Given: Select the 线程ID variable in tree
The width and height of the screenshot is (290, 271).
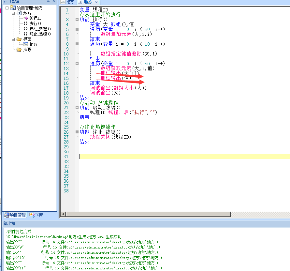Looking at the screenshot, I should pyautogui.click(x=35, y=18).
